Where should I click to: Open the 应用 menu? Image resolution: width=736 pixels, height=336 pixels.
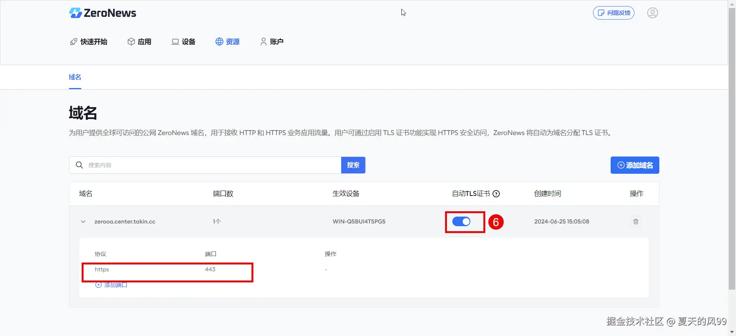[140, 42]
